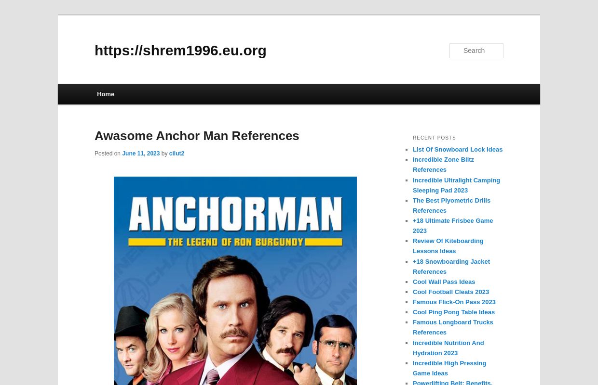Open the Anchorman movie poster image
This screenshot has width=598, height=385.
pos(235,281)
